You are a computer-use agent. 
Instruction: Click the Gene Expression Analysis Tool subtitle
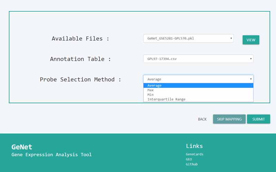tap(51, 155)
